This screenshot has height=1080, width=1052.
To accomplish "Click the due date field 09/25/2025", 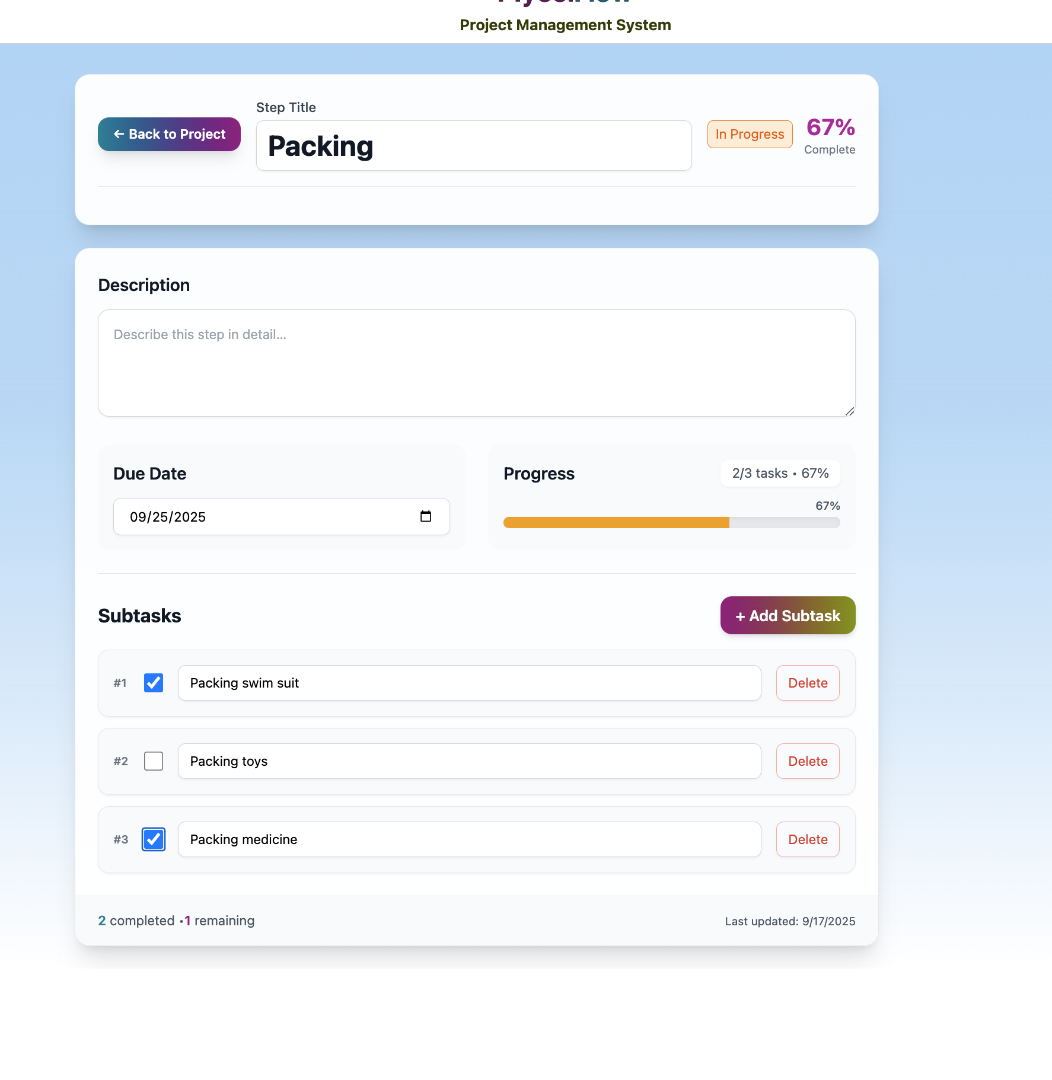I will 261,517.
